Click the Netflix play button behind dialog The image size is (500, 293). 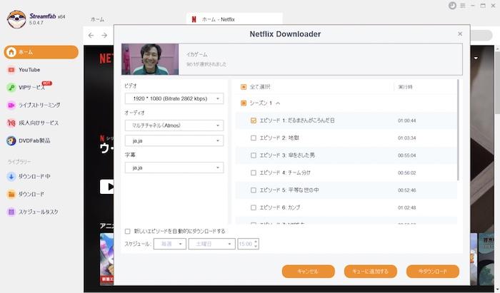coord(107,187)
